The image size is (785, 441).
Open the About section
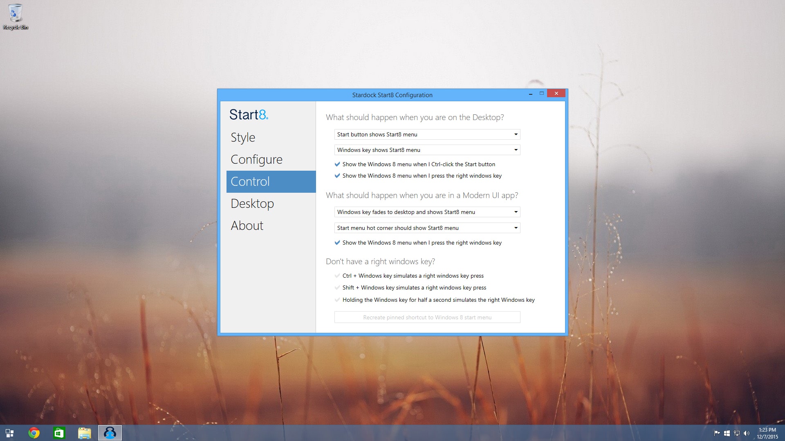[x=271, y=226]
